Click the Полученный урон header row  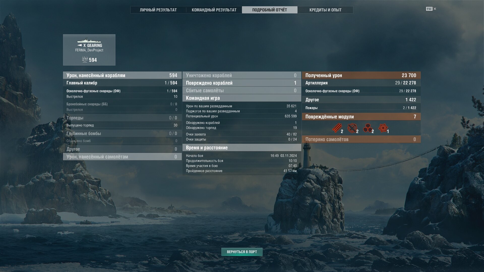click(361, 75)
